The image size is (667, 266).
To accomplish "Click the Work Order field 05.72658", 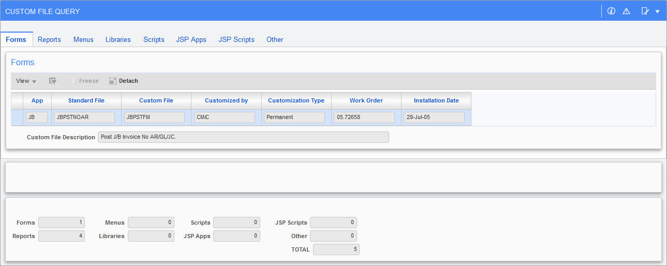I will click(364, 117).
